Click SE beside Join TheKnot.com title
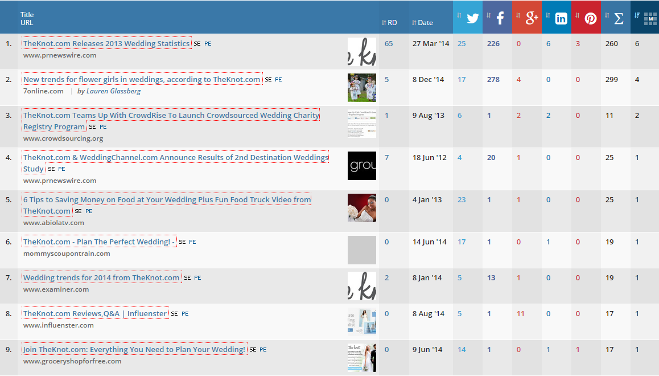The image size is (659, 376). point(253,349)
